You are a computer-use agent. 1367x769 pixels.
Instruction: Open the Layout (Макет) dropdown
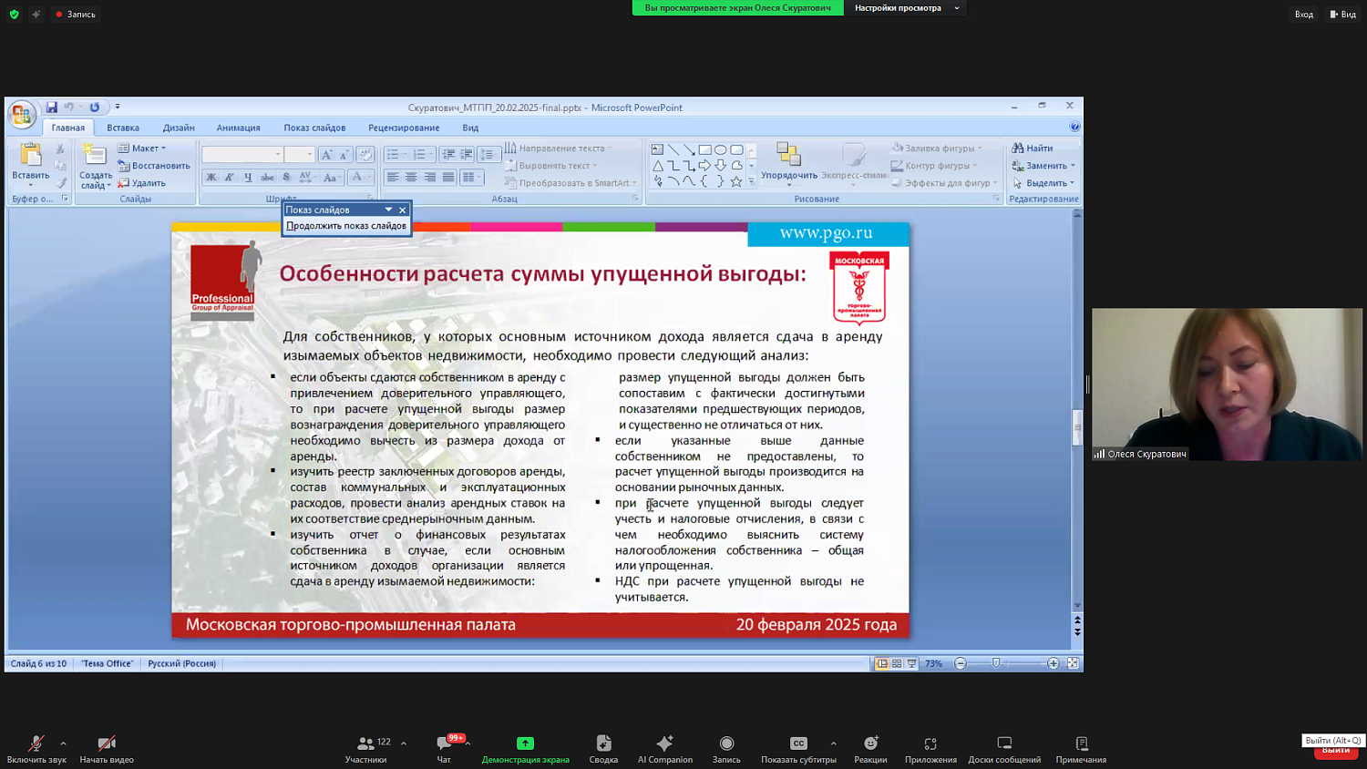point(143,149)
